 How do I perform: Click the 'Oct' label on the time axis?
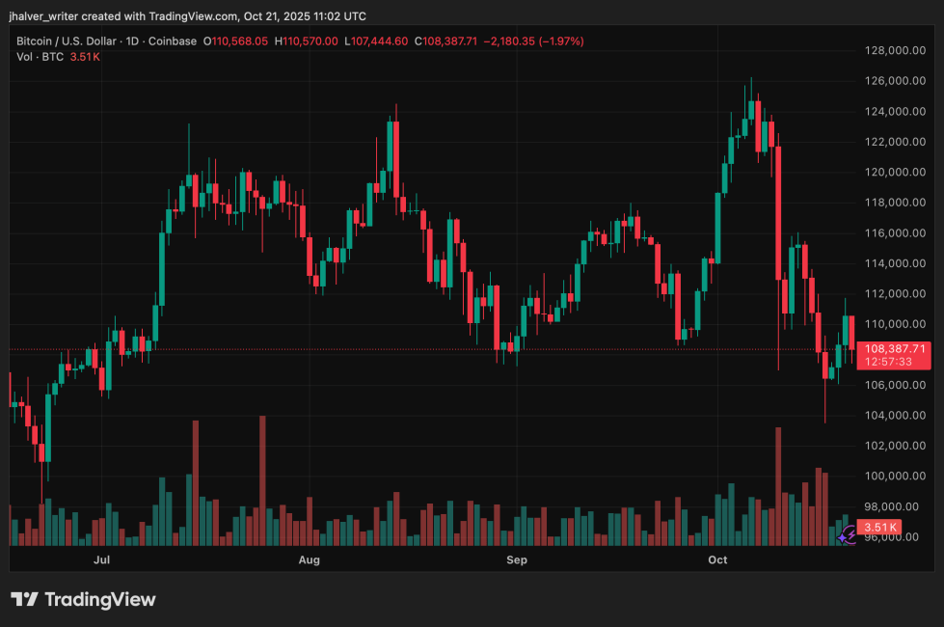point(717,559)
